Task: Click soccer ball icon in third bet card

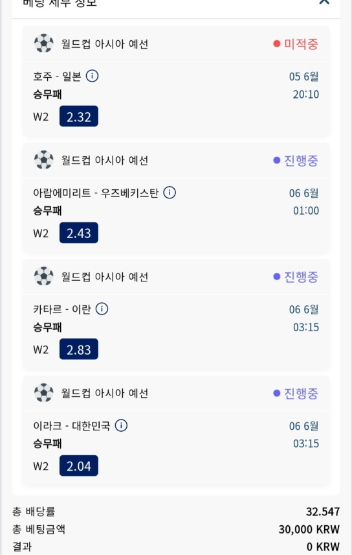Action: coord(44,276)
